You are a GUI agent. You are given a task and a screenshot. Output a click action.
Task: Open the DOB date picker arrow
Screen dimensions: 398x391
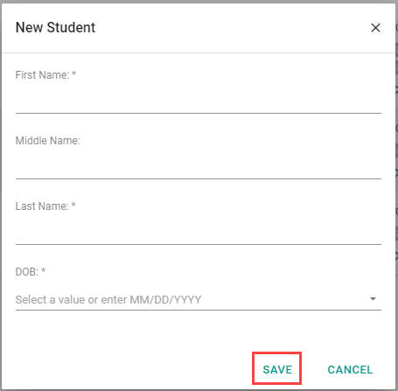[x=373, y=299]
